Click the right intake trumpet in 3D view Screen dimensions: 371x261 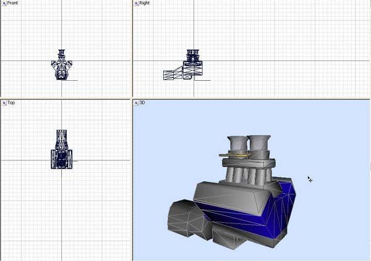tap(259, 143)
